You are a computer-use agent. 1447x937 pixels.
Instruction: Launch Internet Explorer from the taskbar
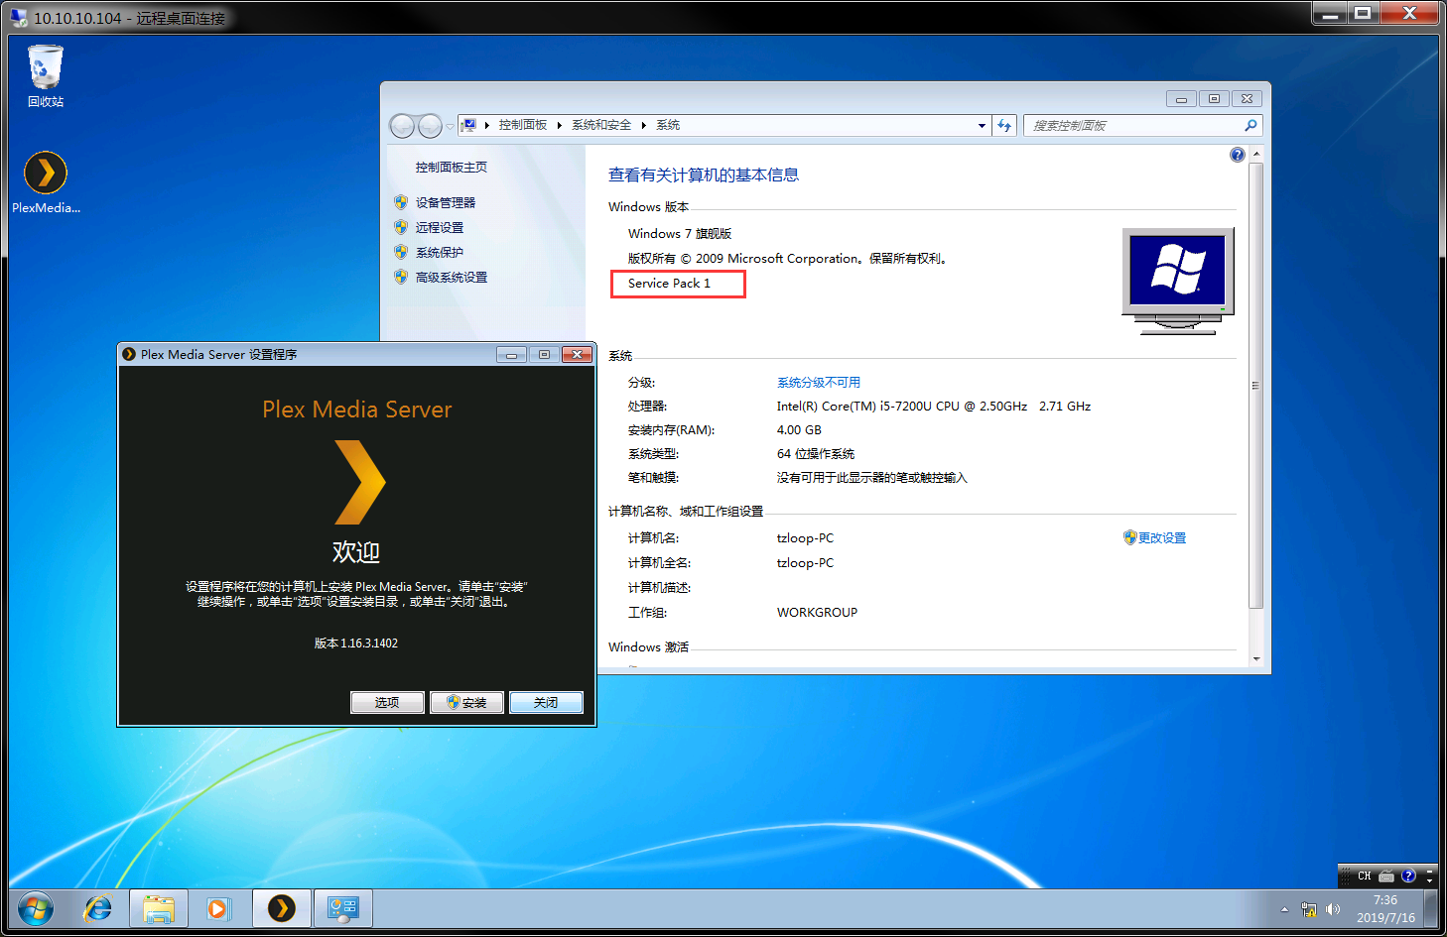98,908
